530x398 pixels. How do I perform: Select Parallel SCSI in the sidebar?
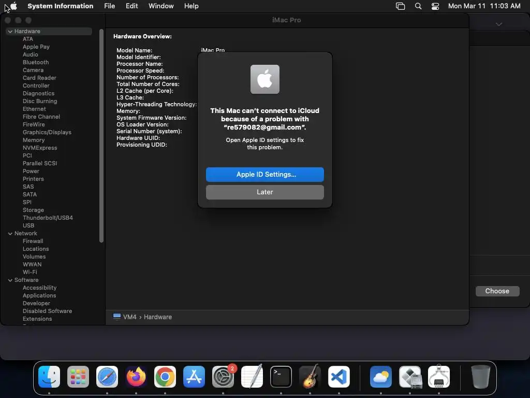[40, 163]
